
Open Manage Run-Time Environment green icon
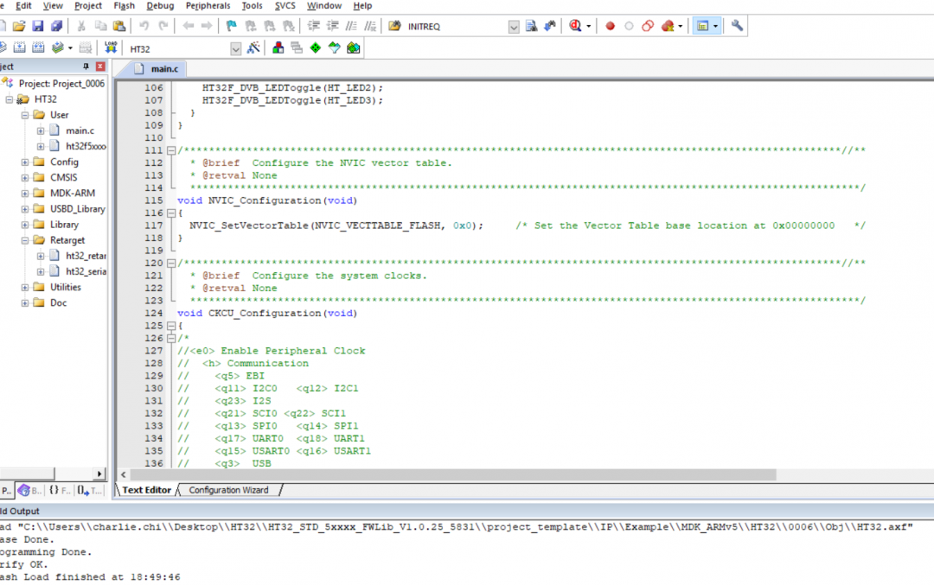point(316,48)
